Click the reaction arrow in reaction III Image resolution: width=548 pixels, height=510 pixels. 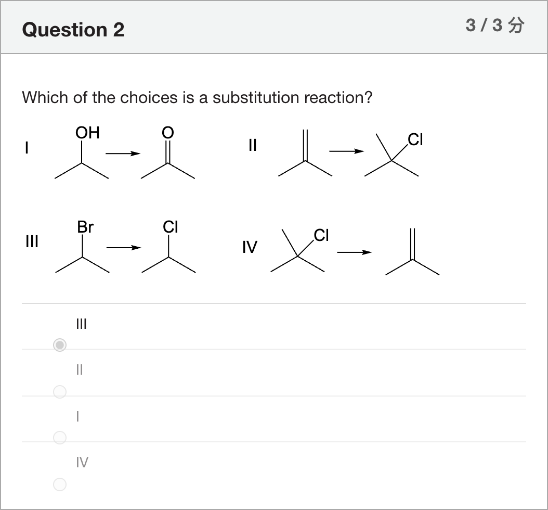tap(124, 248)
